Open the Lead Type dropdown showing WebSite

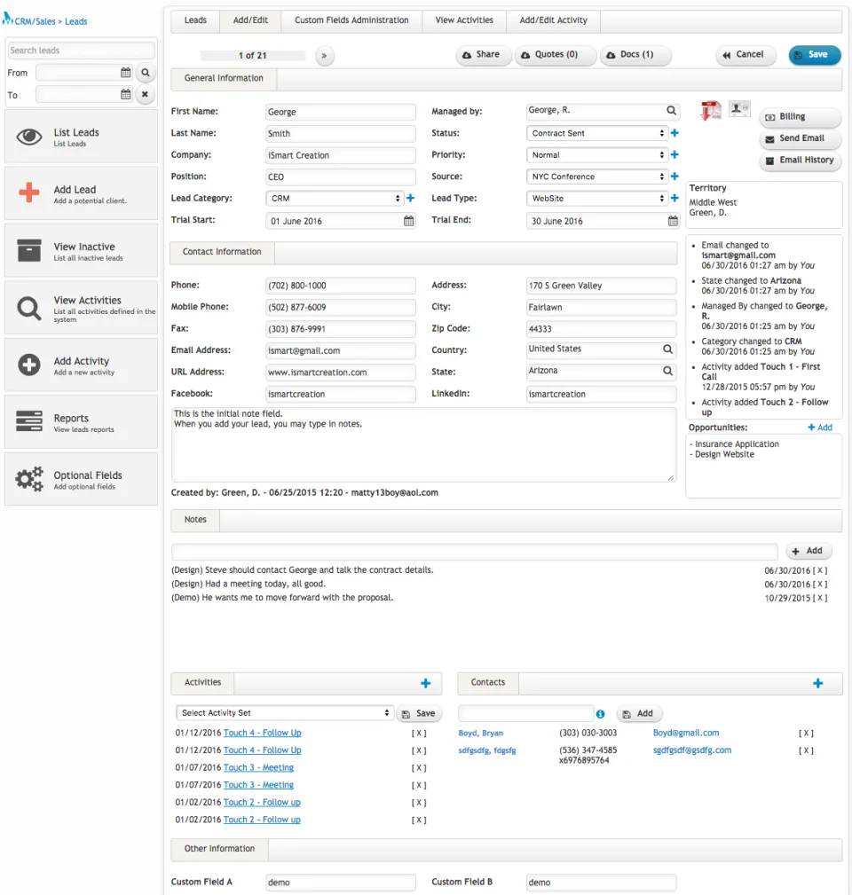click(x=597, y=198)
